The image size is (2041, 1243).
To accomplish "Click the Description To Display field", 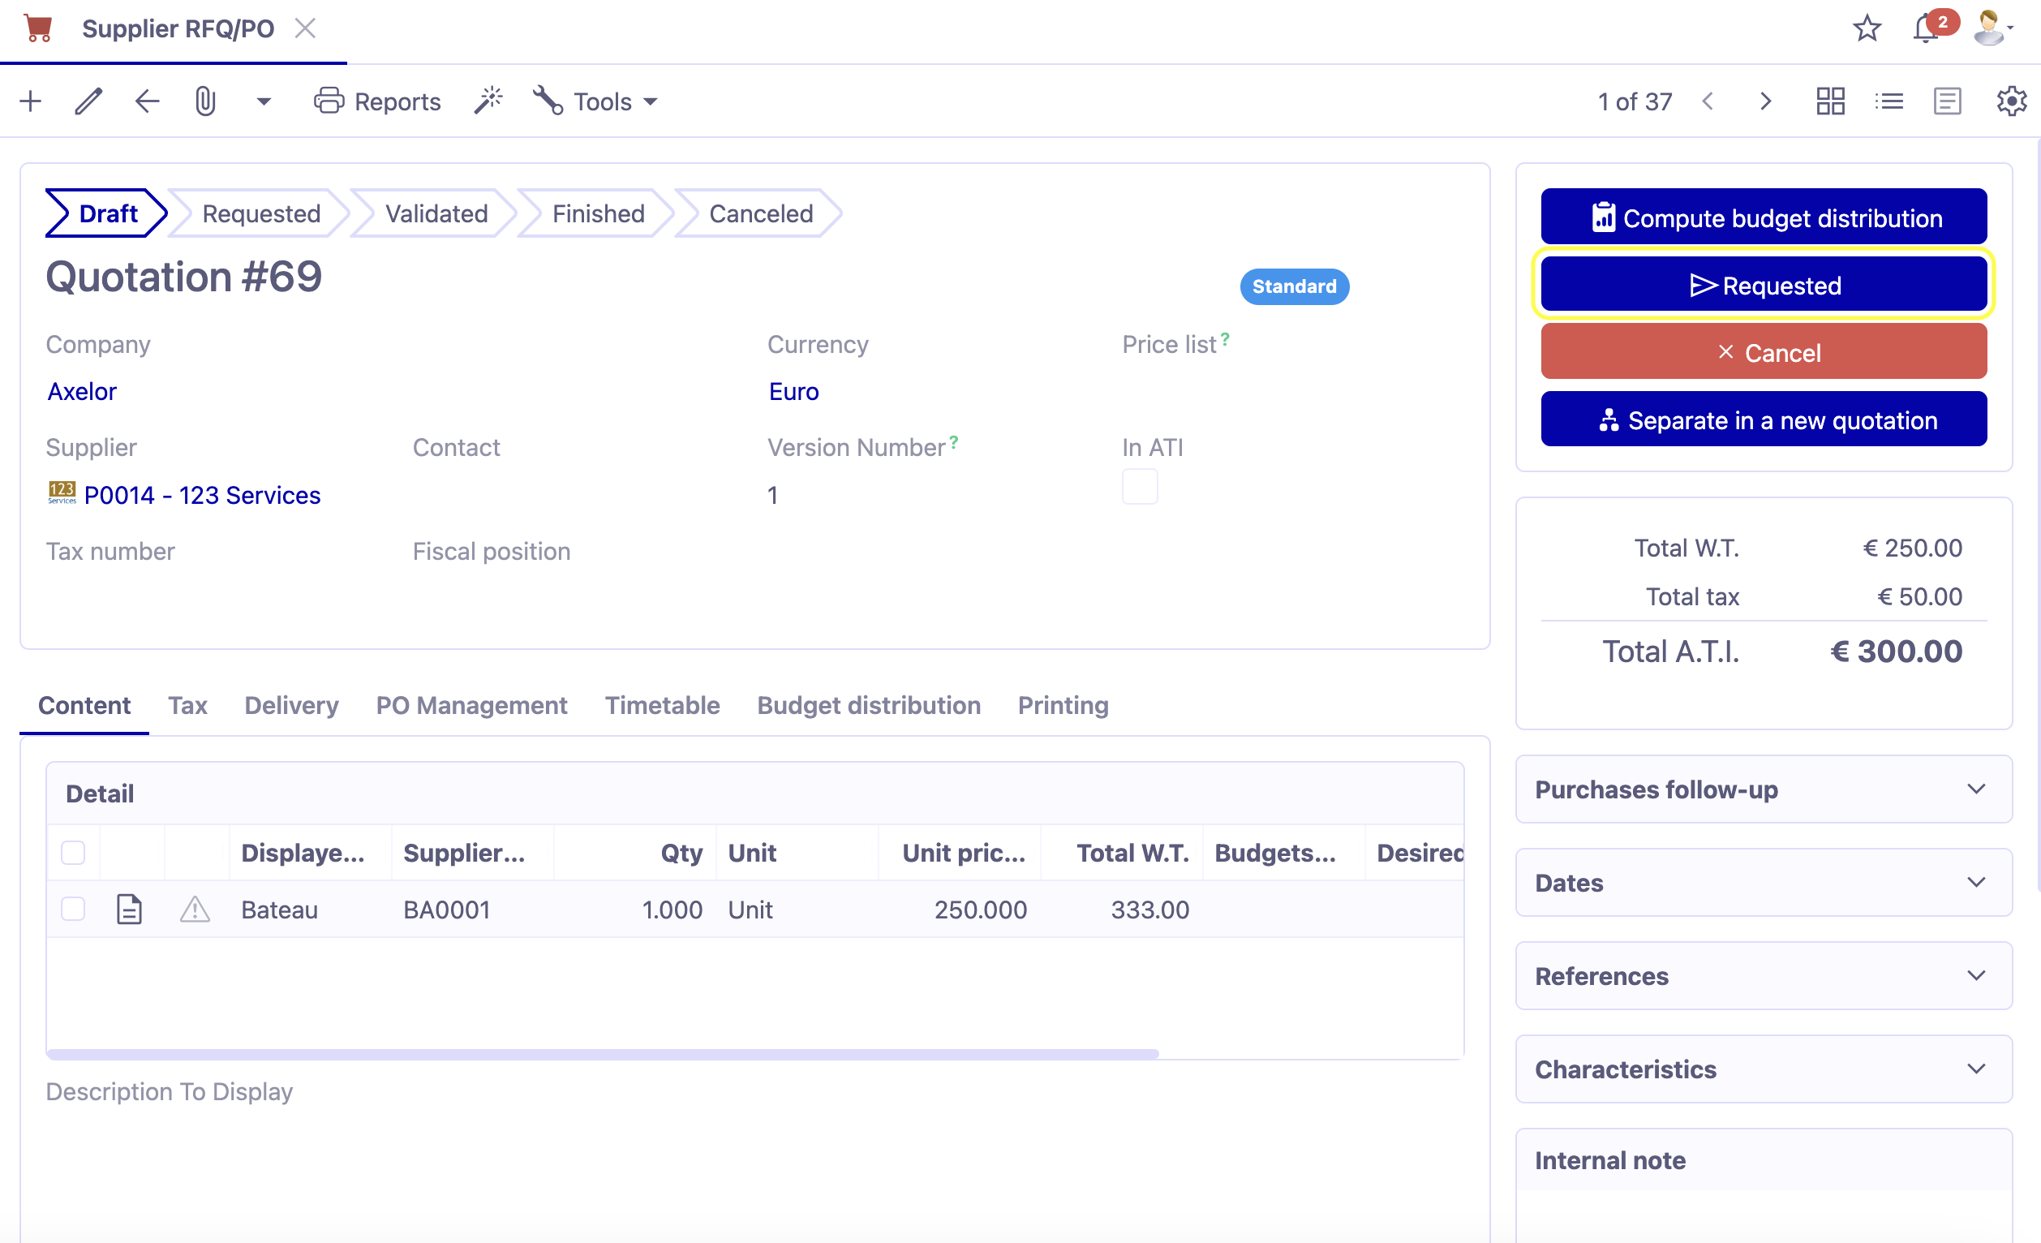I will [x=169, y=1091].
